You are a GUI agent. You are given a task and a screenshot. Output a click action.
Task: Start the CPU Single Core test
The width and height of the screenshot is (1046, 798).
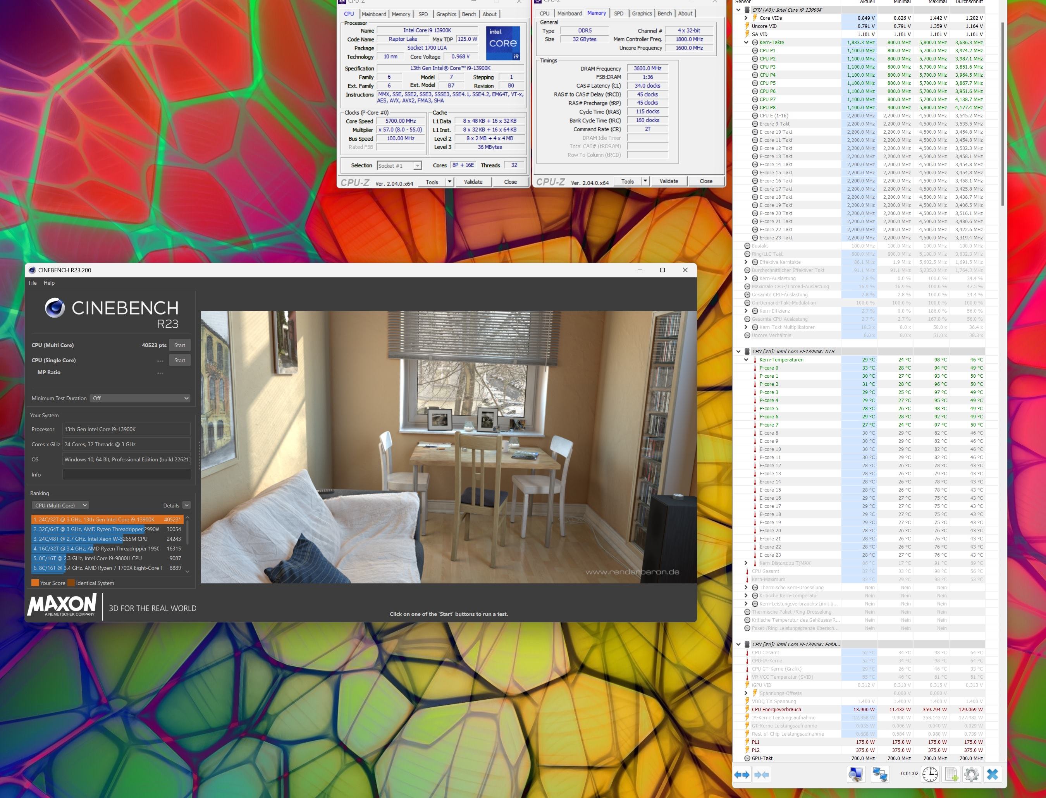179,360
